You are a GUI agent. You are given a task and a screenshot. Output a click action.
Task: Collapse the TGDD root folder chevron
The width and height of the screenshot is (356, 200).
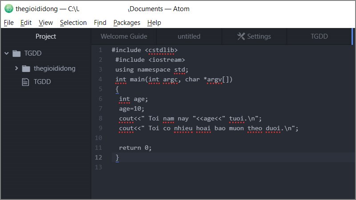pos(7,53)
